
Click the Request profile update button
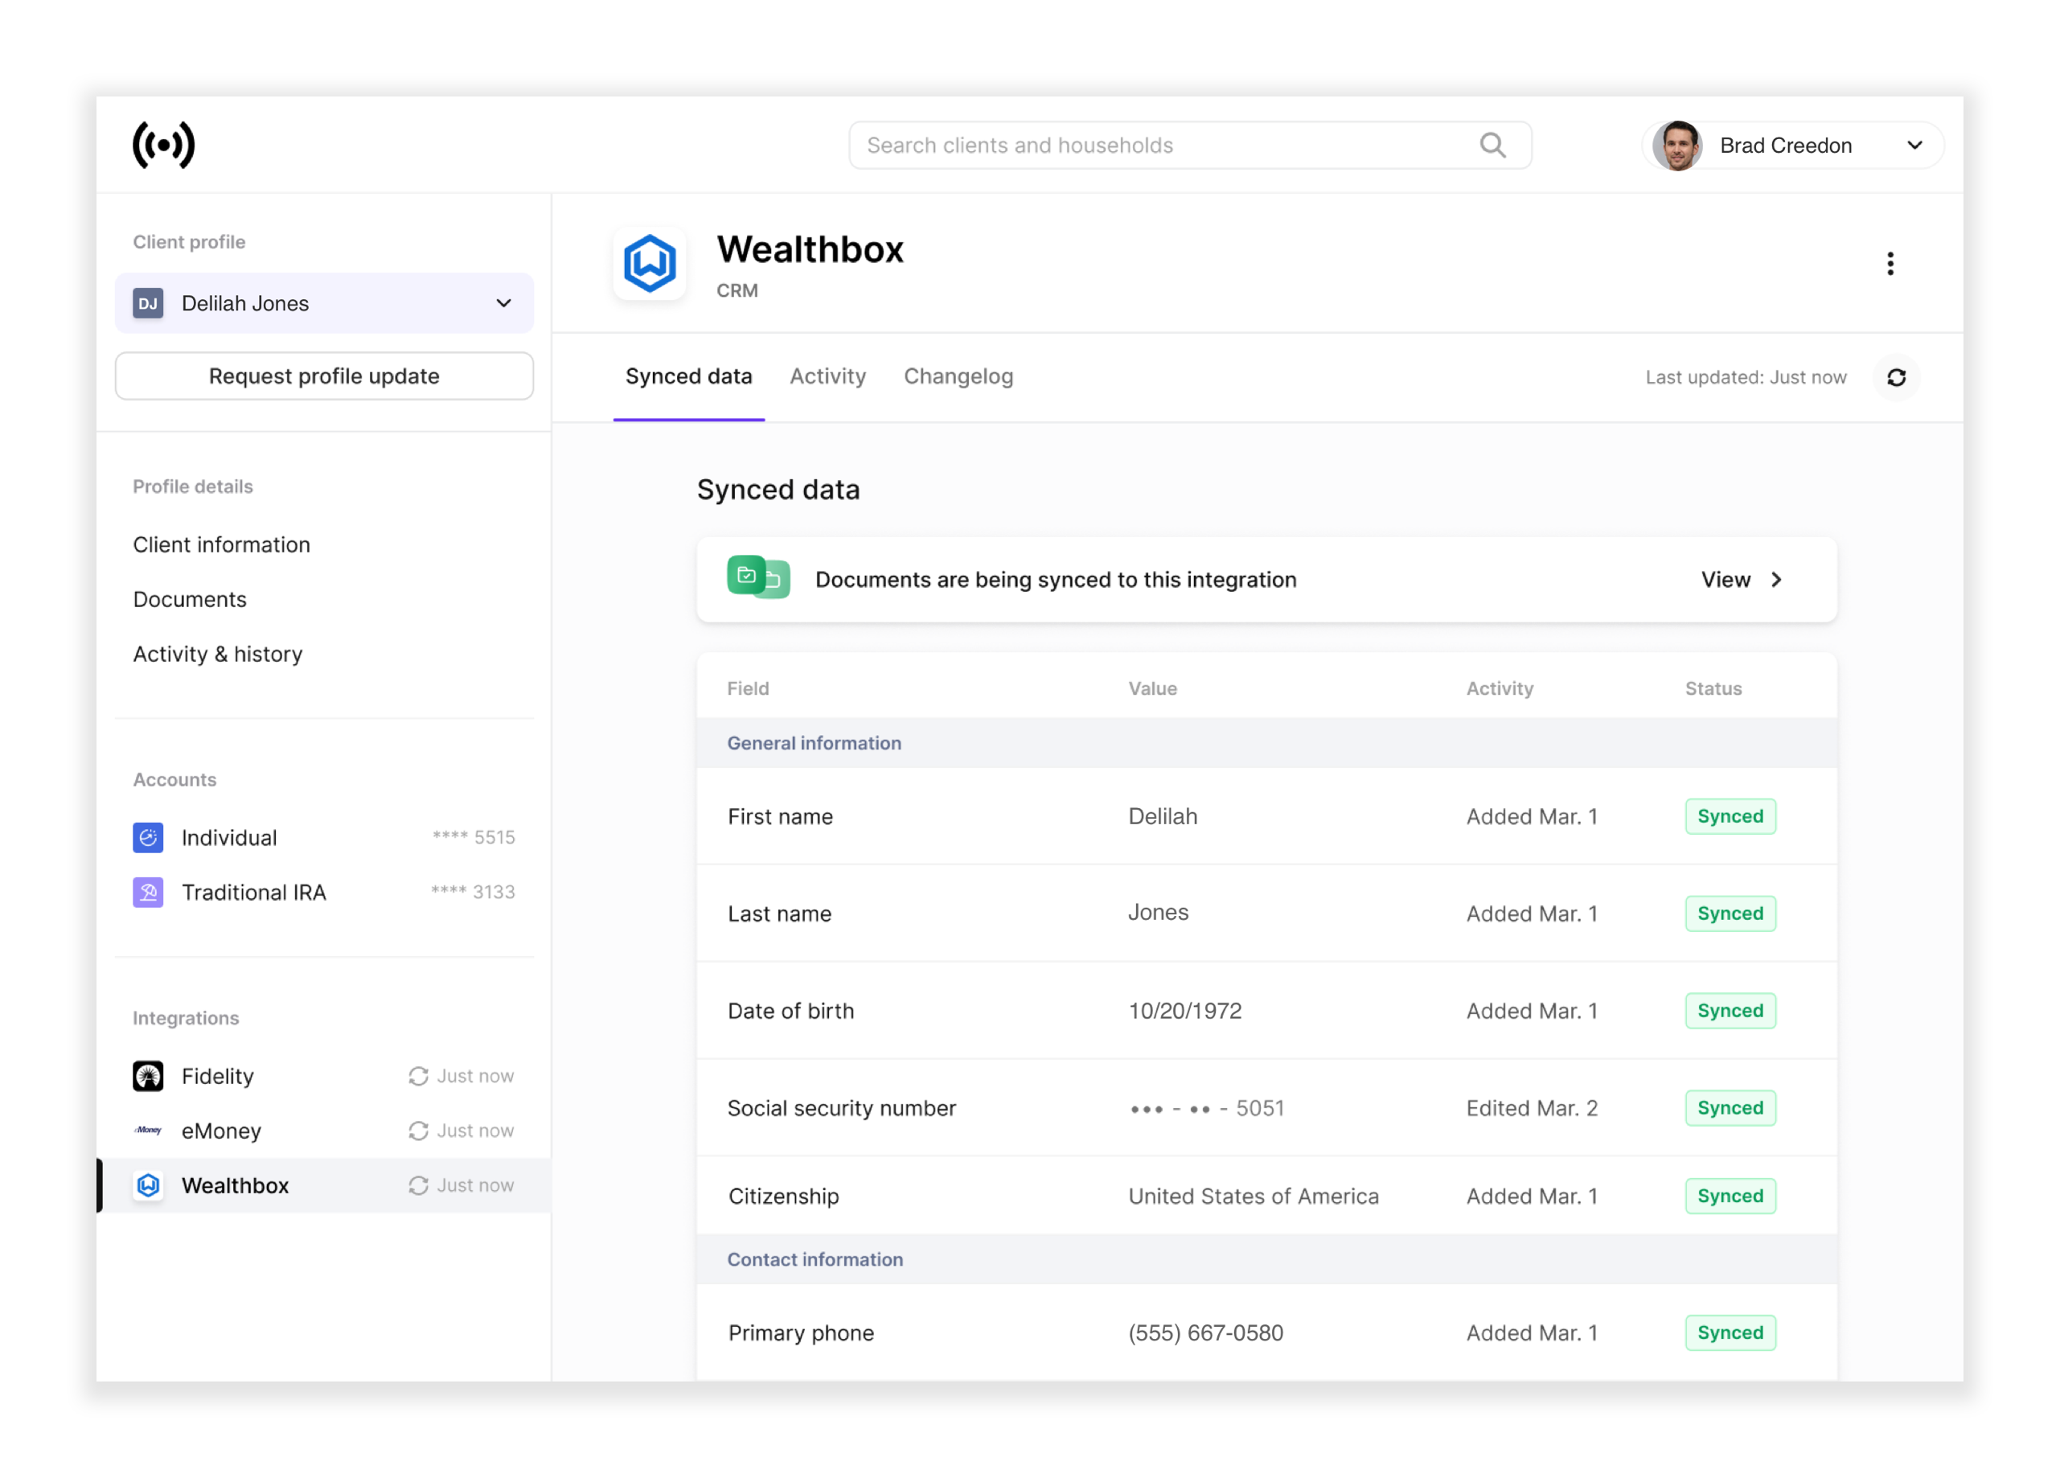[x=323, y=376]
